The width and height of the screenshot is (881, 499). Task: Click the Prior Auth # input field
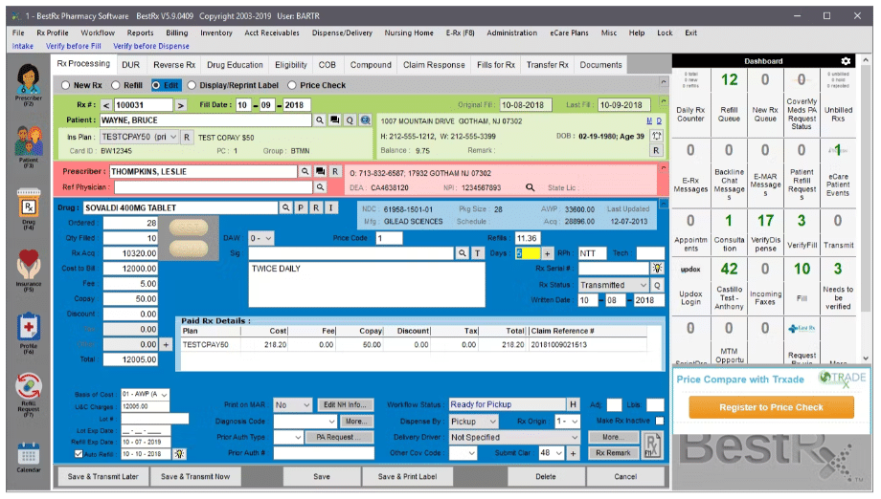click(324, 453)
